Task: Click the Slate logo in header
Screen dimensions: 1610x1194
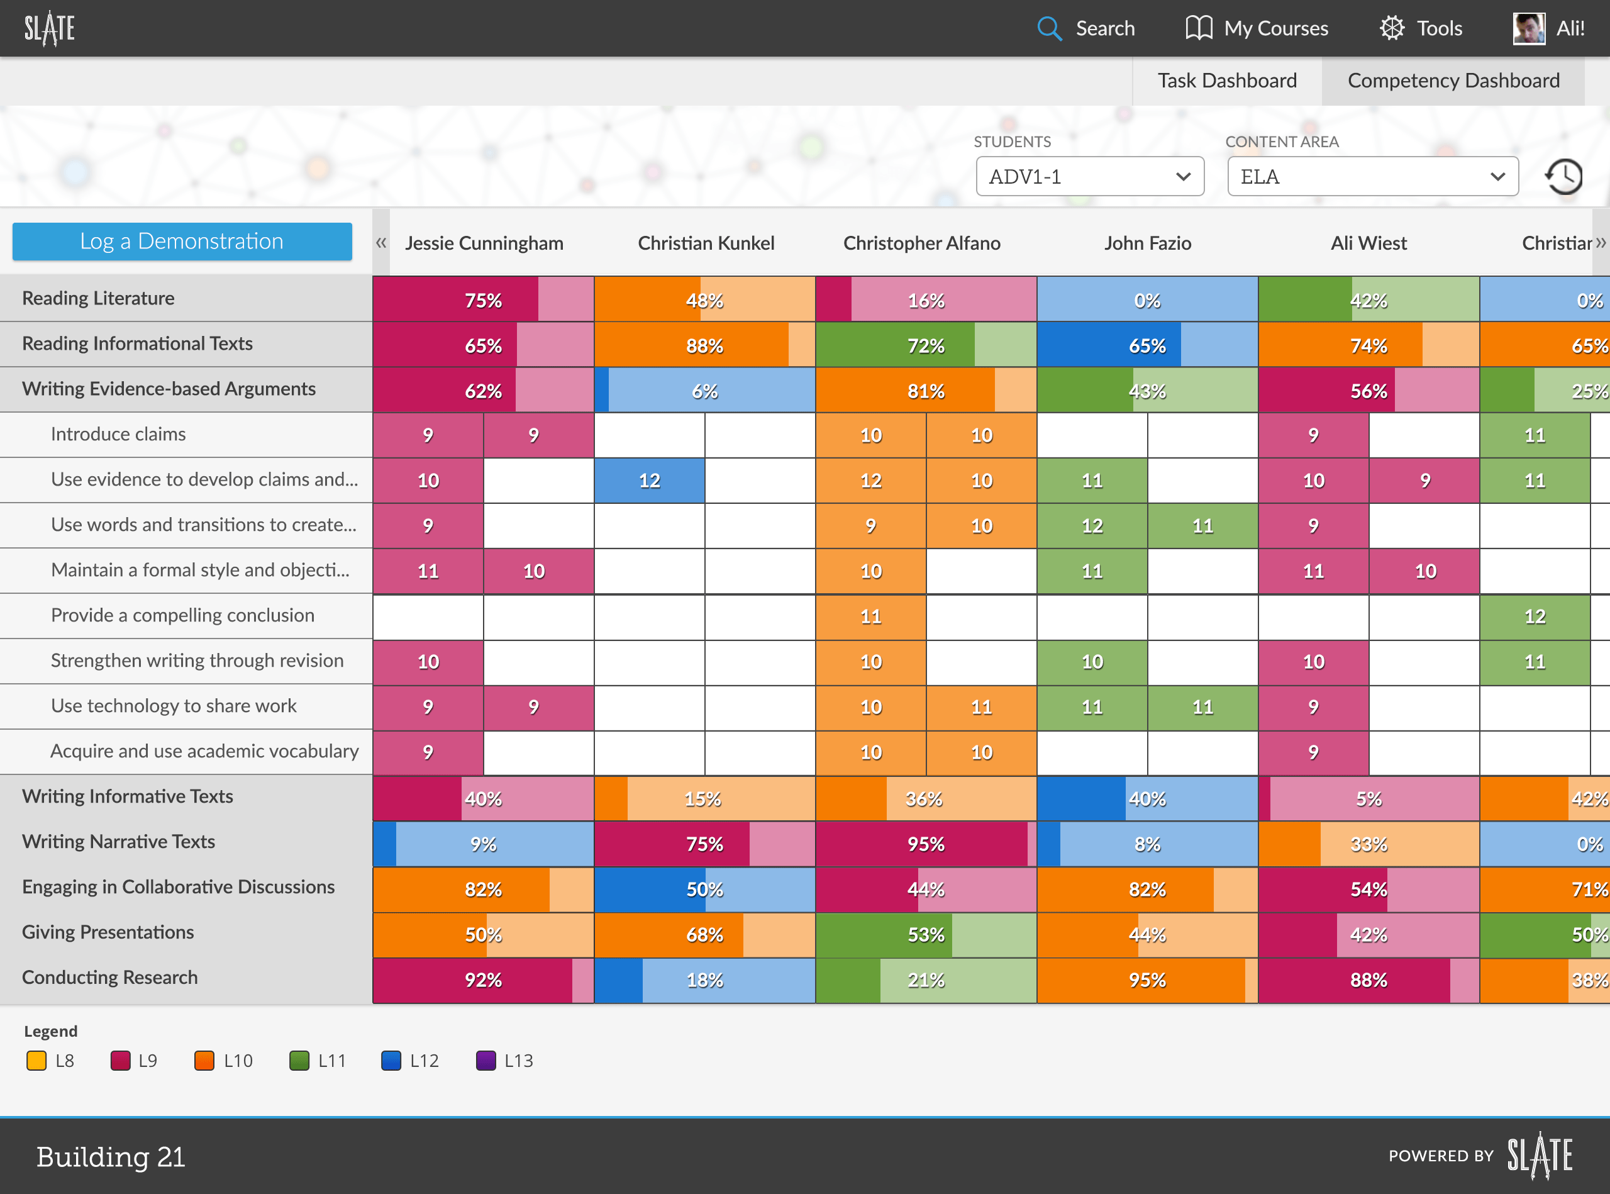Action: point(49,28)
